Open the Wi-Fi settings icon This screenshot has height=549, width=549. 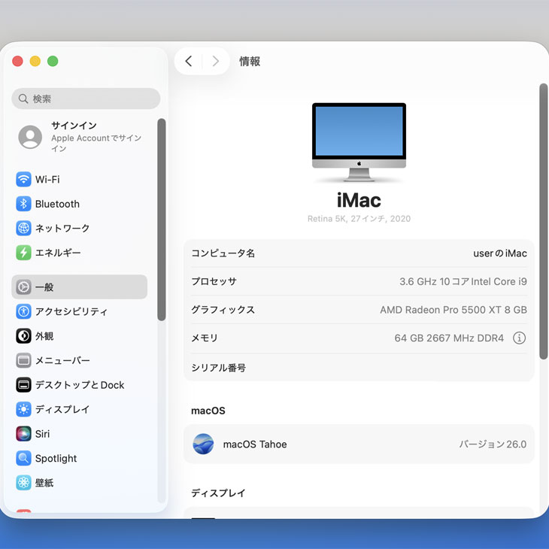pyautogui.click(x=23, y=180)
